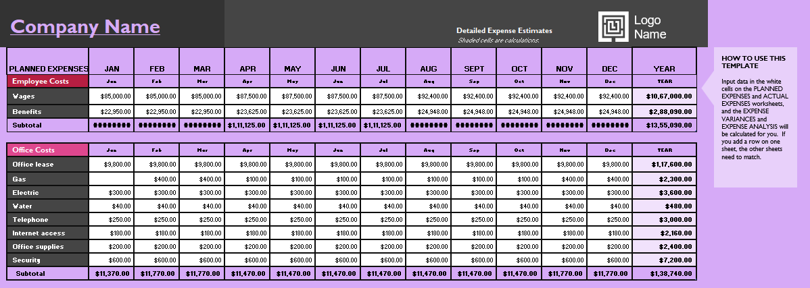Click the empty January Gas cell
The width and height of the screenshot is (810, 288).
(112, 179)
